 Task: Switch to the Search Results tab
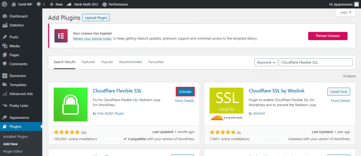click(65, 62)
